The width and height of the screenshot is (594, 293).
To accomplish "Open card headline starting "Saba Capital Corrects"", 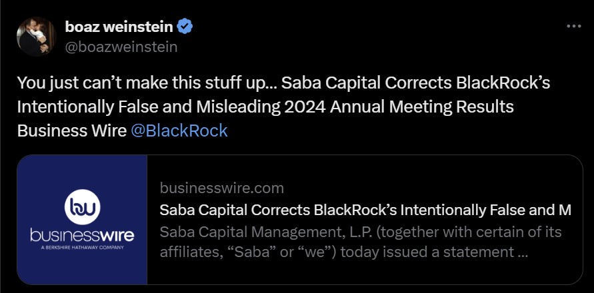I will pos(365,210).
